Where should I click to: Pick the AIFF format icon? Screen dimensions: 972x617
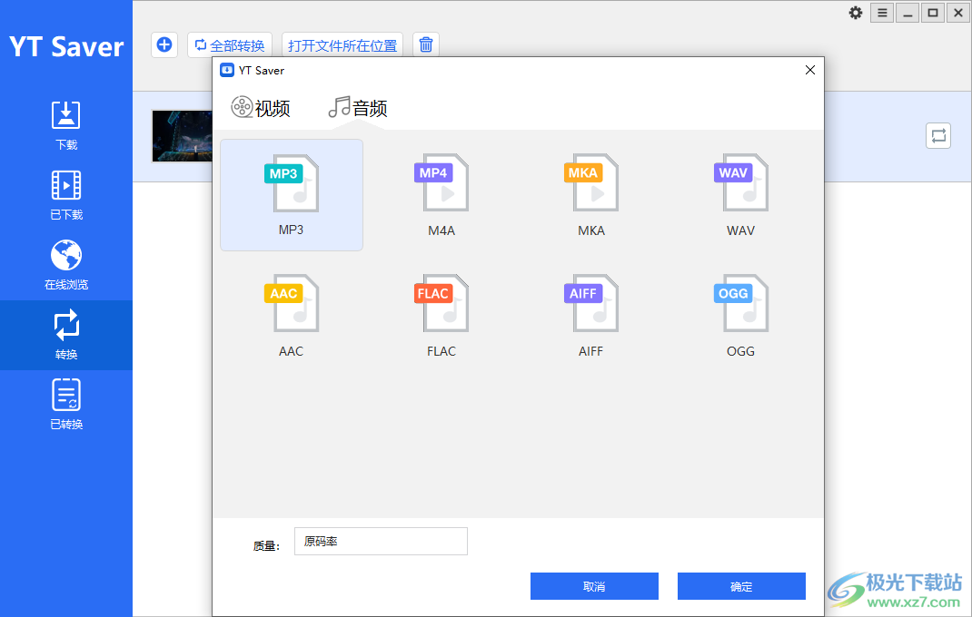click(590, 316)
